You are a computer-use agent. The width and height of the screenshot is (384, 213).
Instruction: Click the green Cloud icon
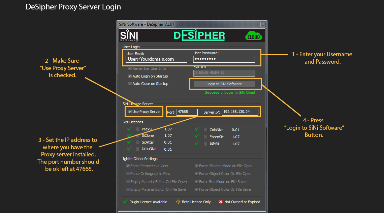[253, 36]
